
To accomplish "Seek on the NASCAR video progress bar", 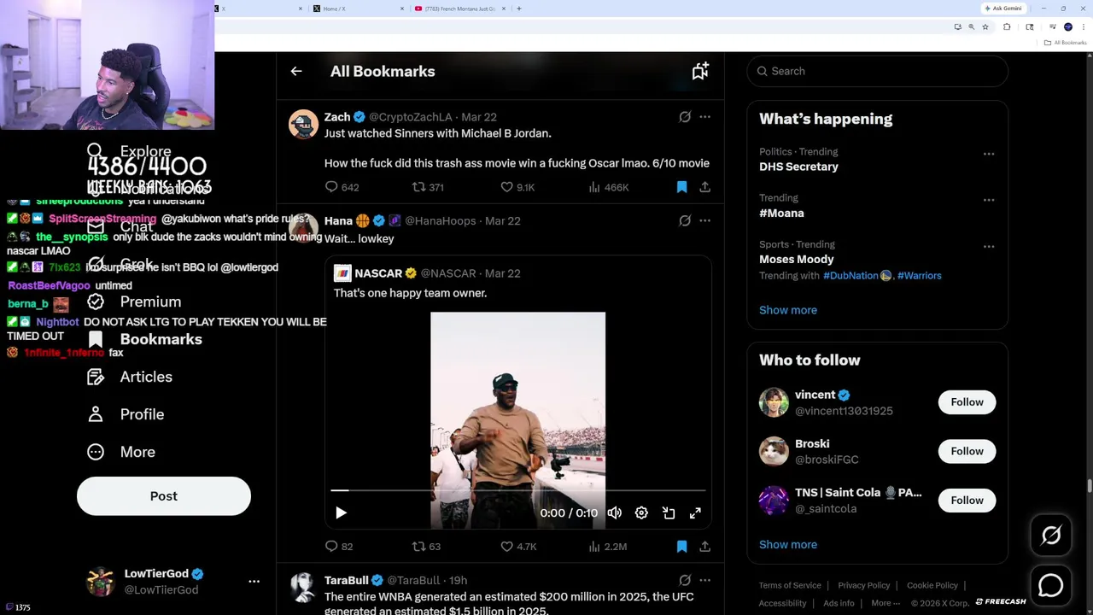I will point(518,491).
